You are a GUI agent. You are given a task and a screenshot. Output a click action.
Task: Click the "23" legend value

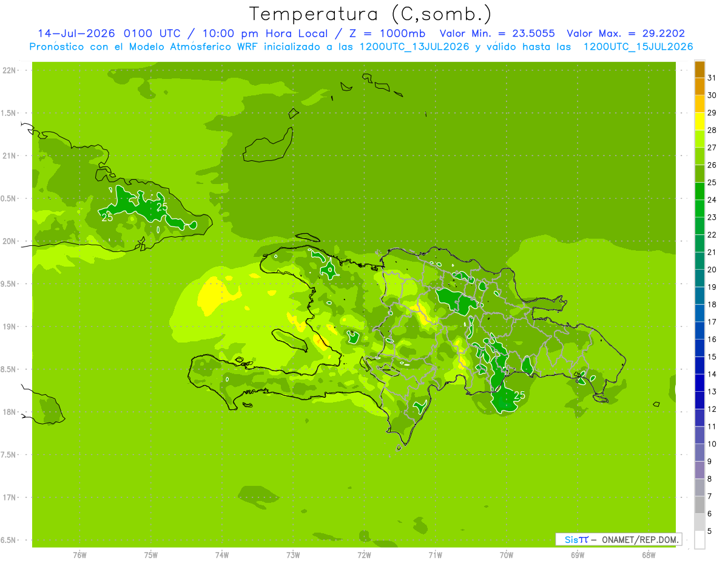click(712, 217)
